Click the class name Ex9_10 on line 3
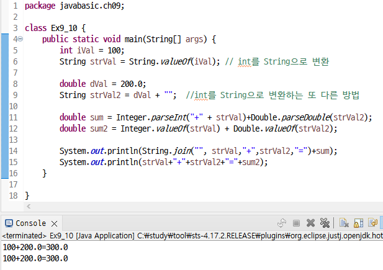This screenshot has height=270, width=383. click(64, 28)
